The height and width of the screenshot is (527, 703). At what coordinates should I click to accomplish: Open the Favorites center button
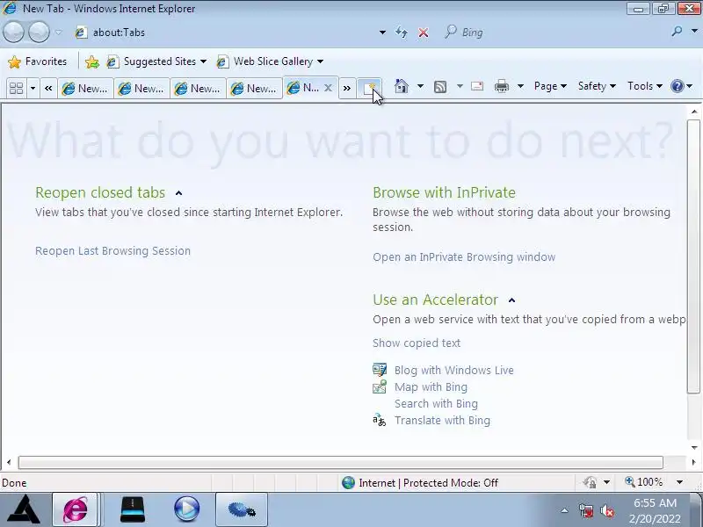pyautogui.click(x=38, y=61)
